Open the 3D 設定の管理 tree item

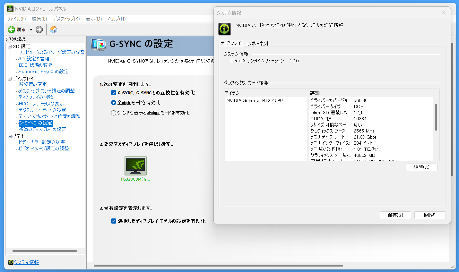[34, 59]
